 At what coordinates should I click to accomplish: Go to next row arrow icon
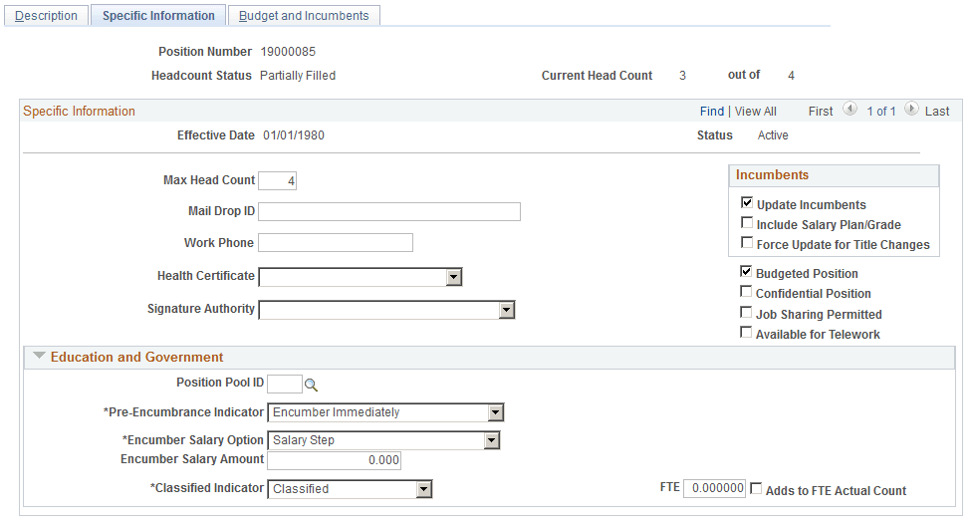pos(911,111)
